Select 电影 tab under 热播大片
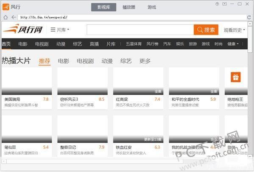The height and width of the screenshot is (172, 254). pyautogui.click(x=63, y=61)
